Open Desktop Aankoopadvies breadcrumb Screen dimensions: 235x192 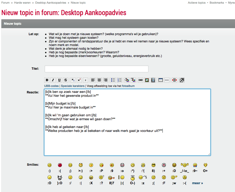51,3
